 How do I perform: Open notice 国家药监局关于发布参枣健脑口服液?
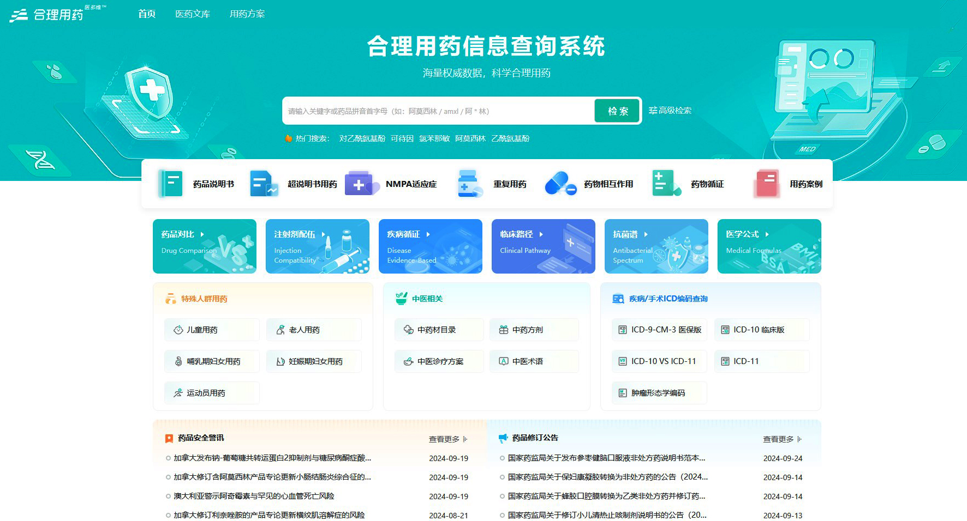click(606, 458)
